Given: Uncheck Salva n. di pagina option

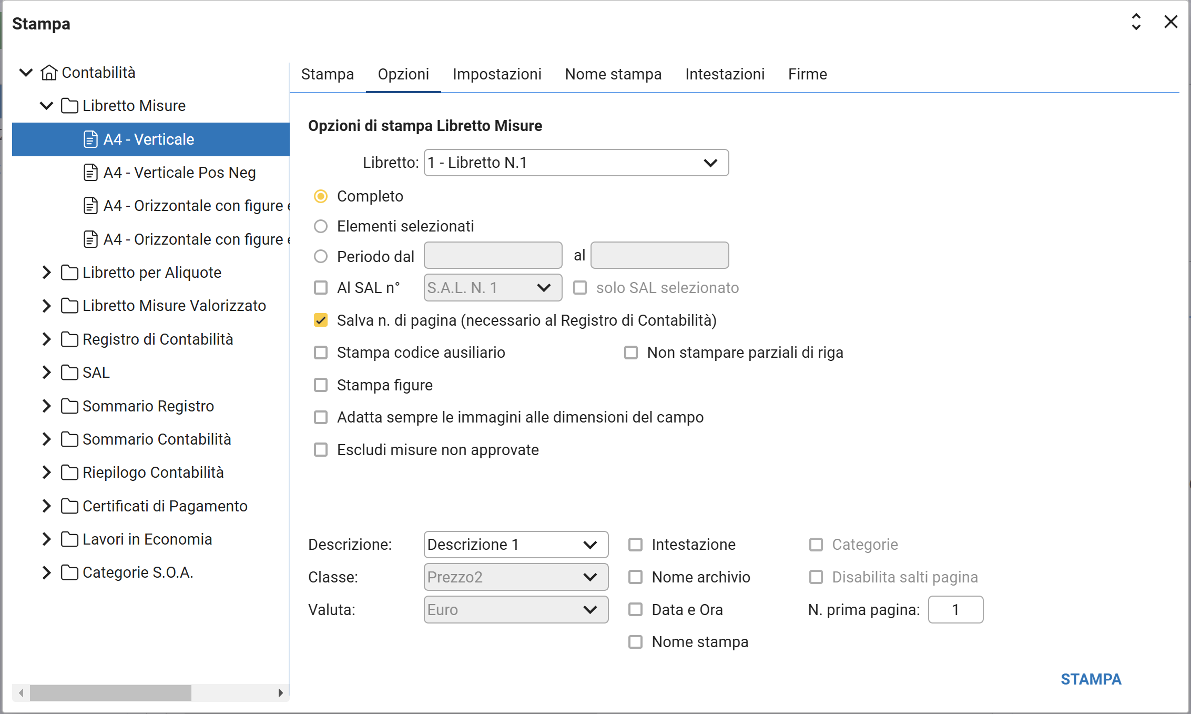Looking at the screenshot, I should click(x=321, y=320).
